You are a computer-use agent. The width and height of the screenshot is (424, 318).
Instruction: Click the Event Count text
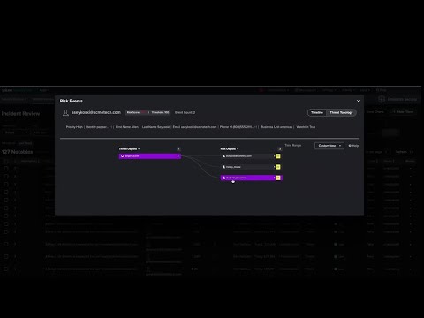pos(185,112)
